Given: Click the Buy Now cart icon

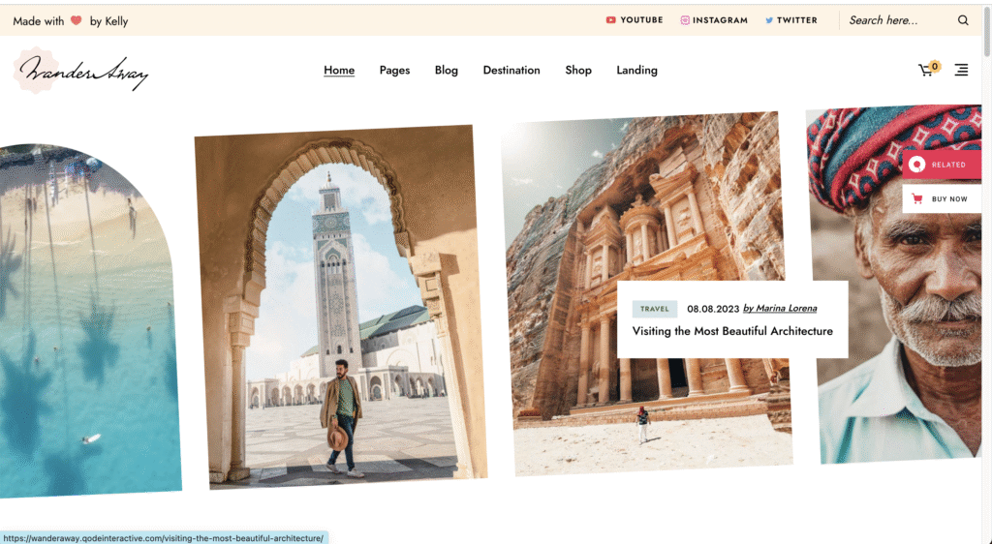Looking at the screenshot, I should 916,199.
